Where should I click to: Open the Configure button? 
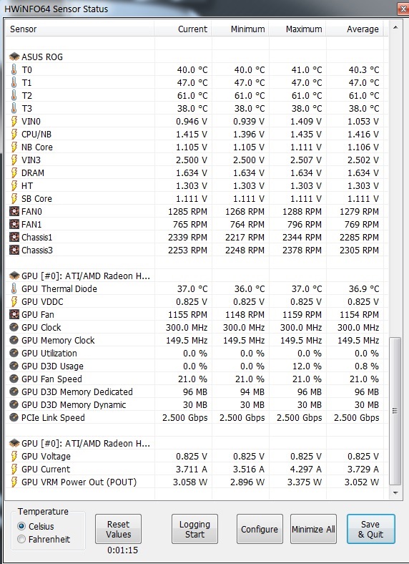click(x=260, y=529)
